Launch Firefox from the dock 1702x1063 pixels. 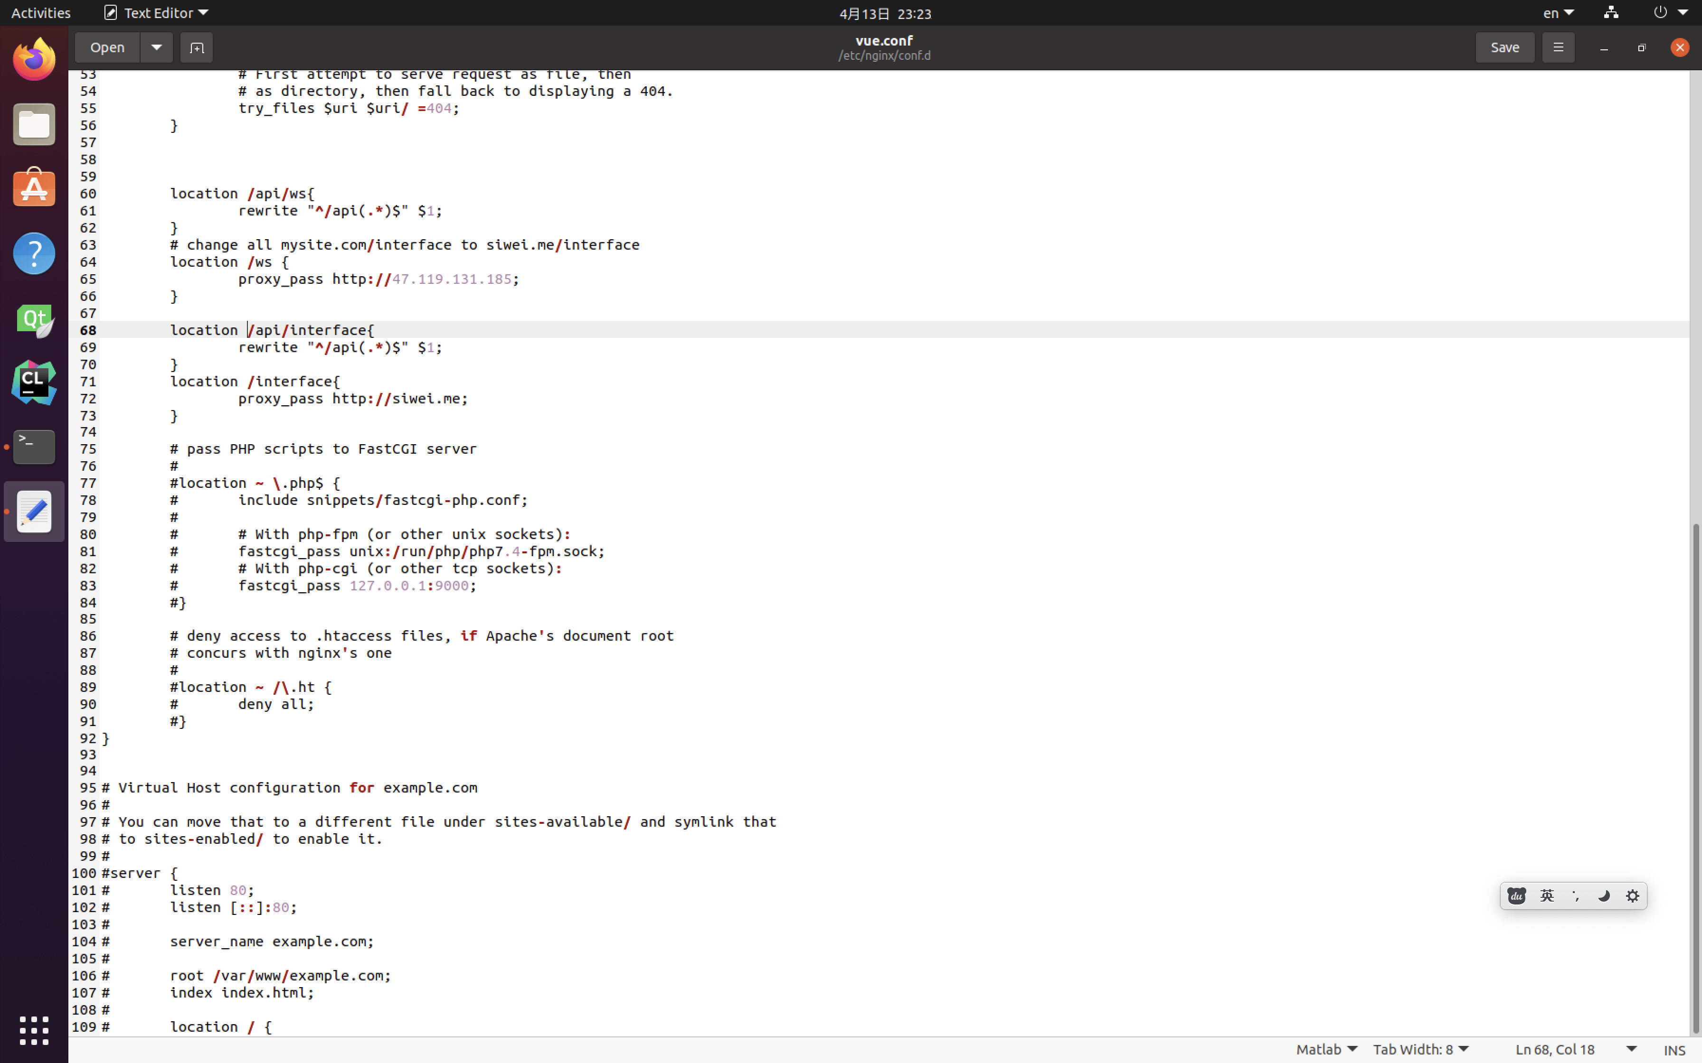(34, 60)
